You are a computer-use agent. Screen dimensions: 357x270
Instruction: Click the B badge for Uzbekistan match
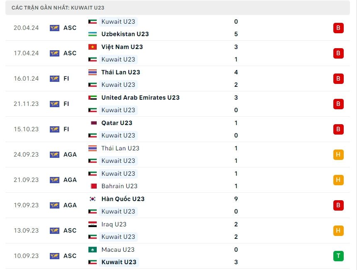click(338, 28)
